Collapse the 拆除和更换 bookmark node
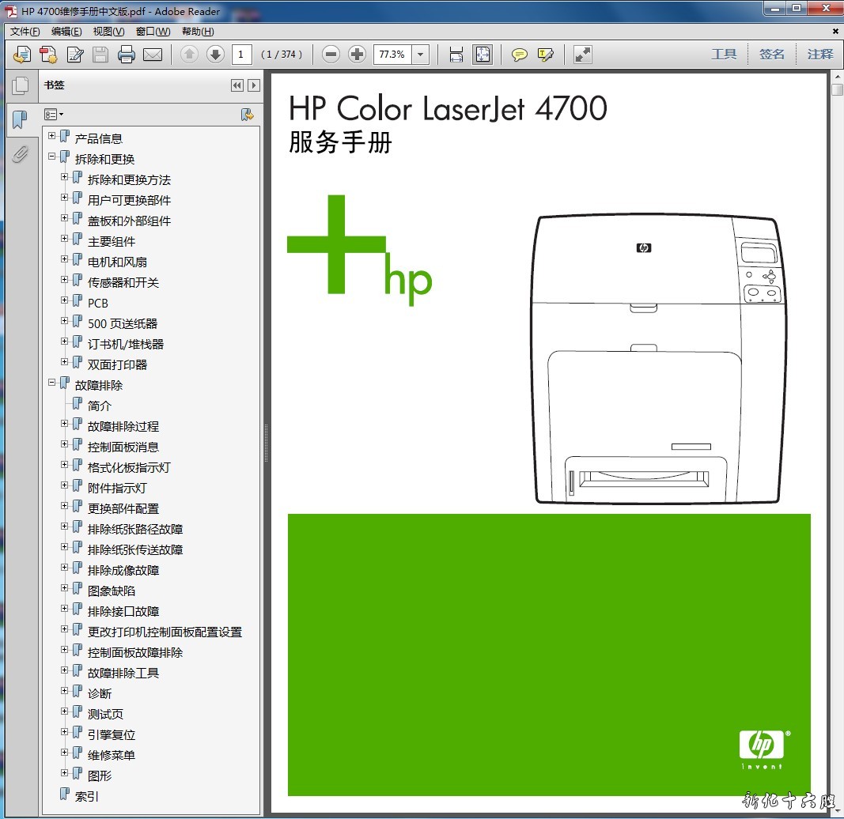 point(52,157)
